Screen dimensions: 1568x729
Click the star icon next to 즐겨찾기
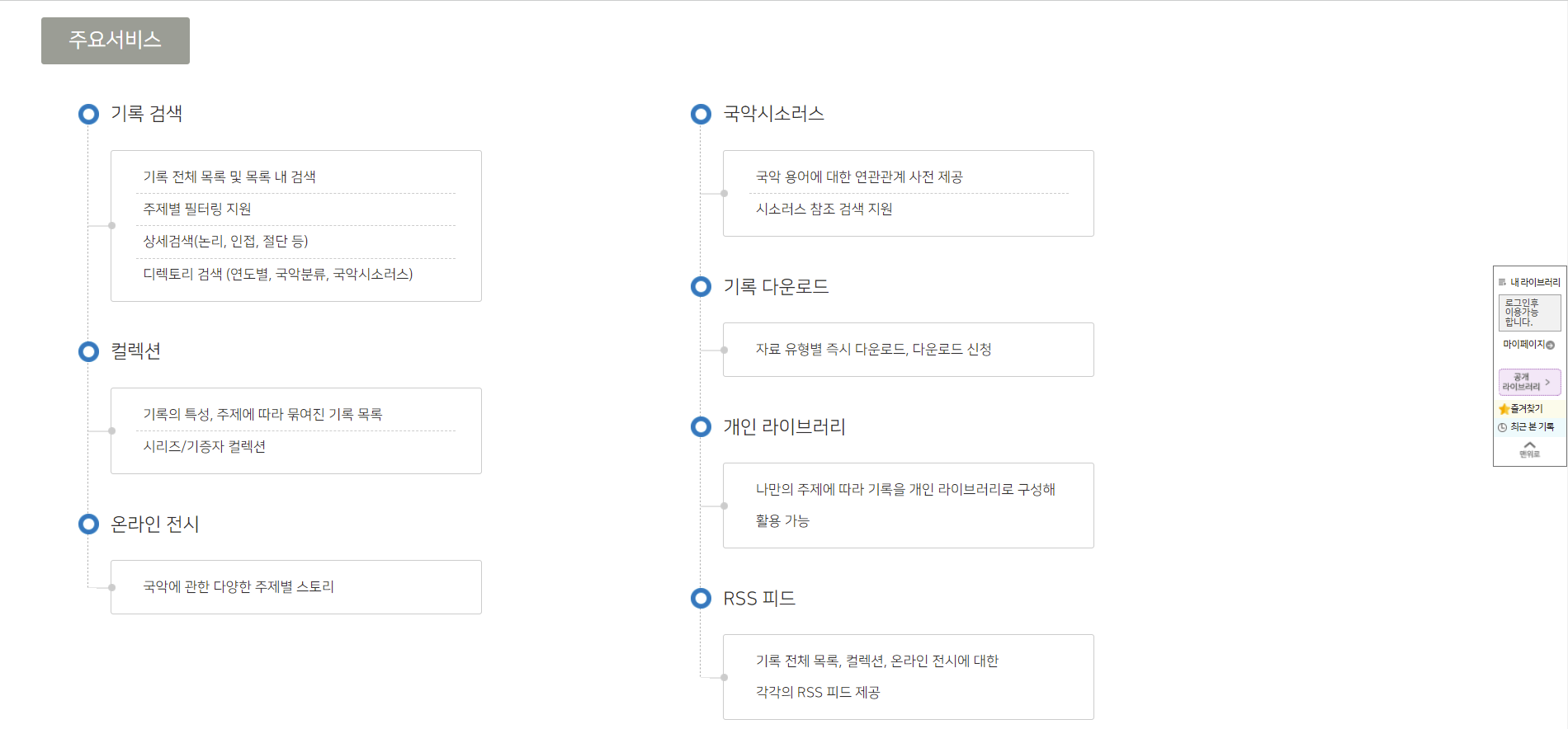(1504, 409)
